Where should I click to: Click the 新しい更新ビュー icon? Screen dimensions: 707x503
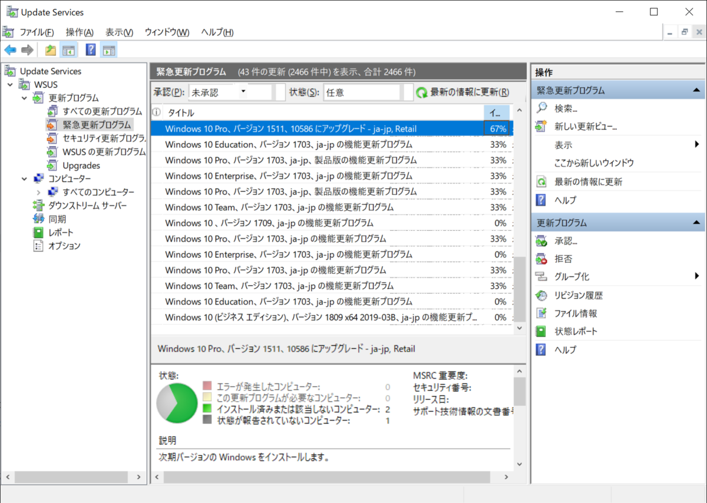point(541,127)
